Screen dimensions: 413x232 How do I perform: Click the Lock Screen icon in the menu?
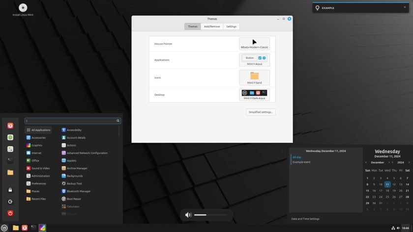pyautogui.click(x=10, y=190)
